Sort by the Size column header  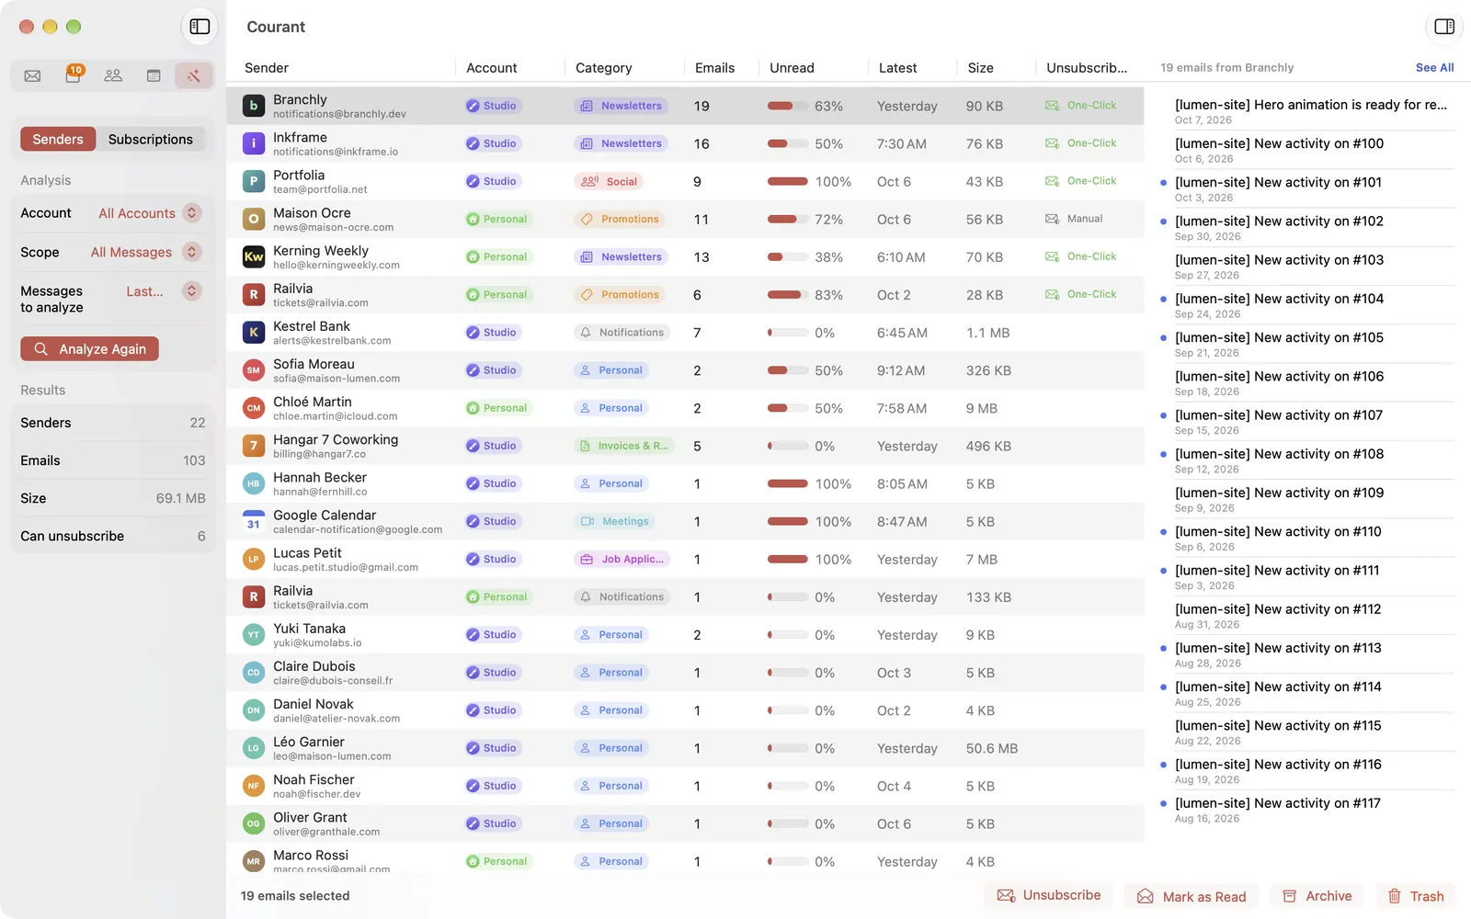coord(980,68)
